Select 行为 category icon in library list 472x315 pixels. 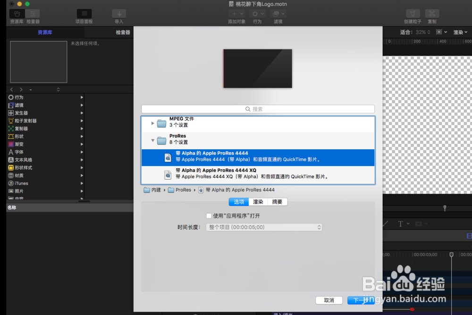pos(11,97)
